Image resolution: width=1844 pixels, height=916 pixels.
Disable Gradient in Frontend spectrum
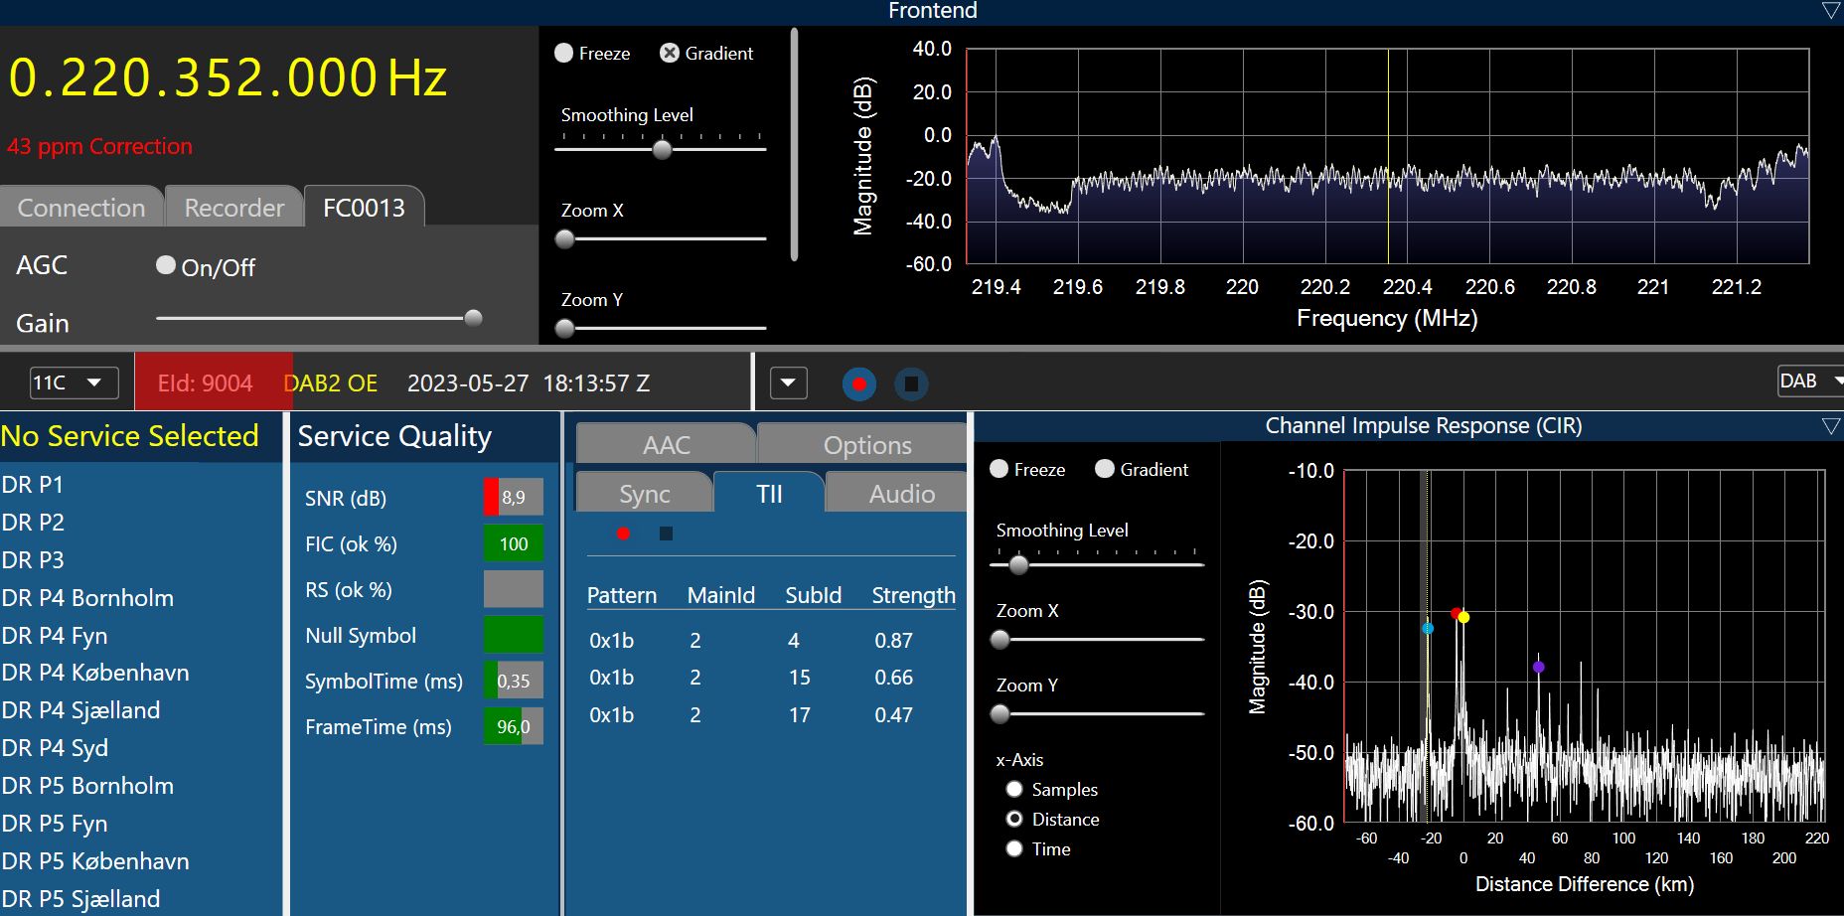(670, 53)
